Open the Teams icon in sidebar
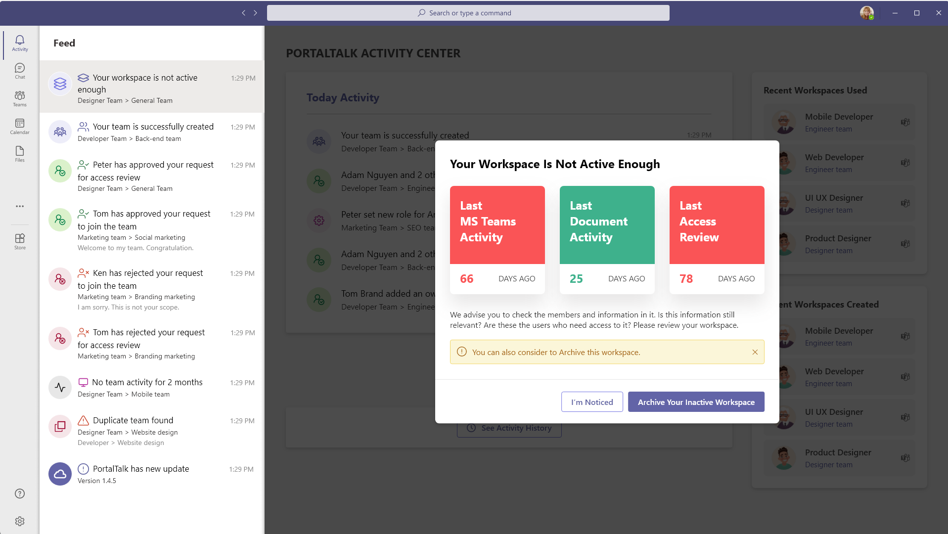This screenshot has width=948, height=534. (x=20, y=98)
